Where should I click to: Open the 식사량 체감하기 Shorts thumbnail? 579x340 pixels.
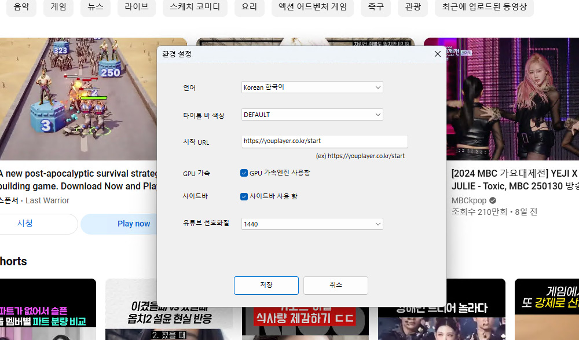(305, 323)
